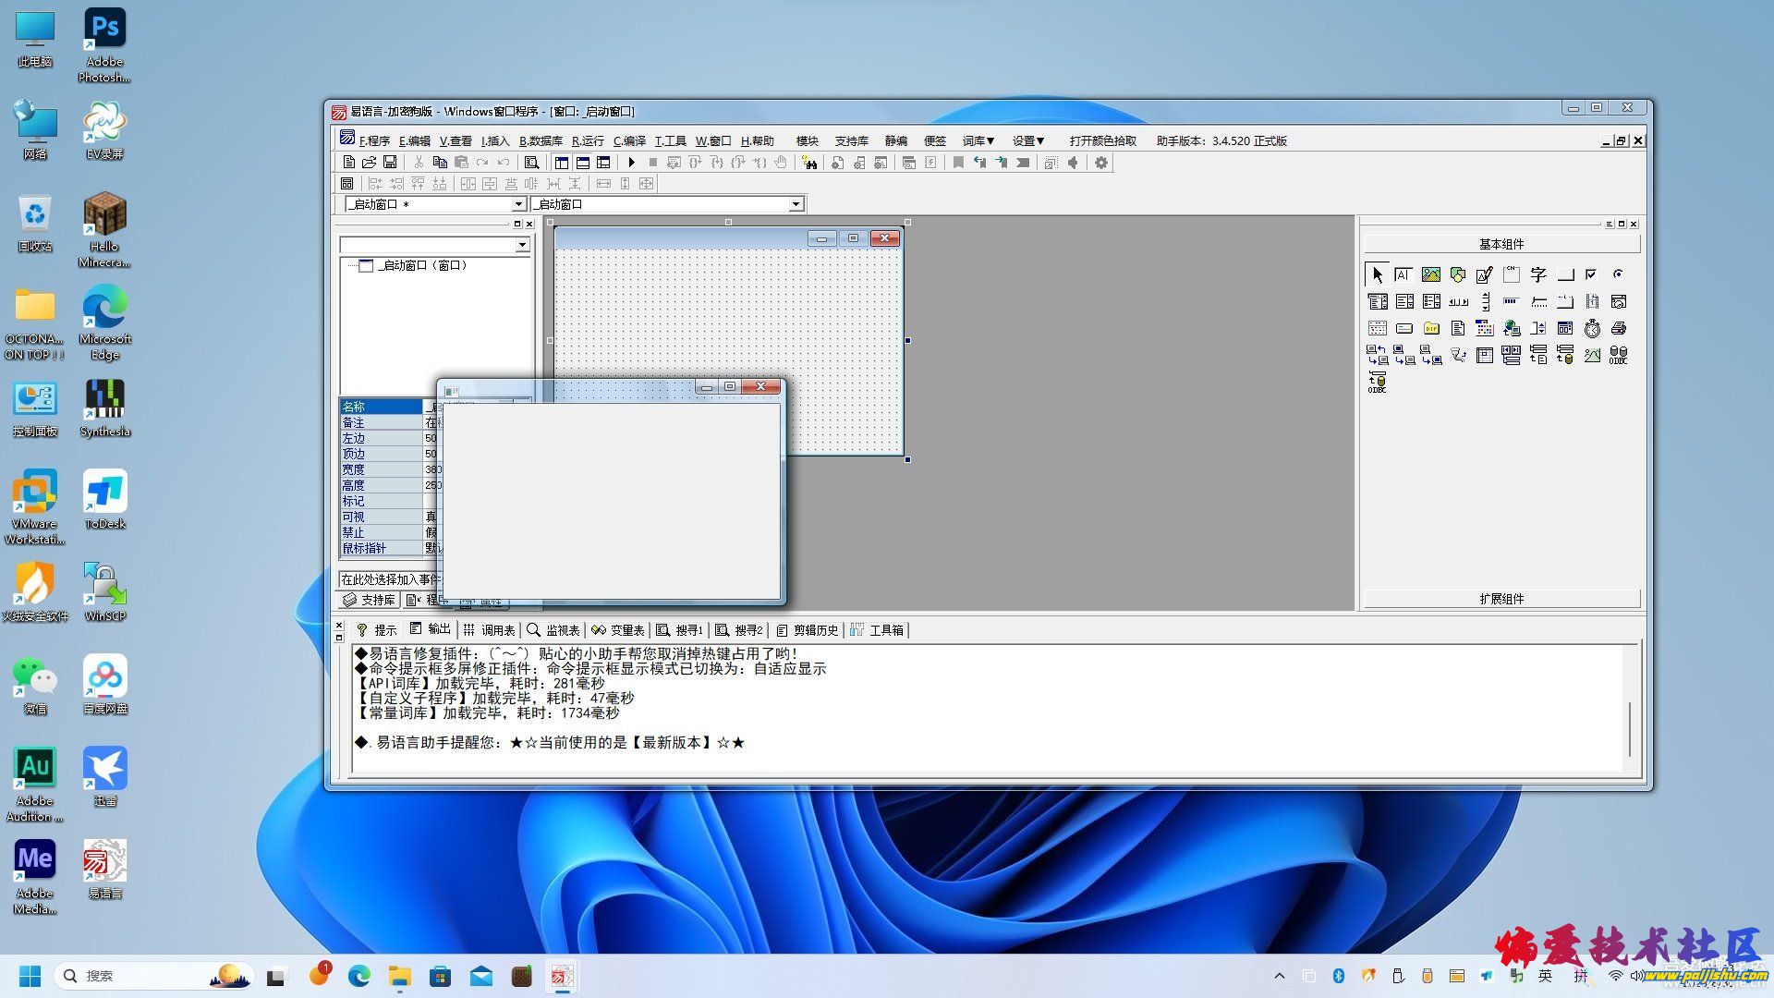
Task: Click the Save file toolbar icon
Action: pos(390,163)
